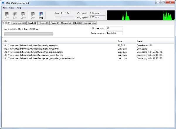Screen dimensions: 176x129
Task: Click the URL processed field
Action: 114,28
